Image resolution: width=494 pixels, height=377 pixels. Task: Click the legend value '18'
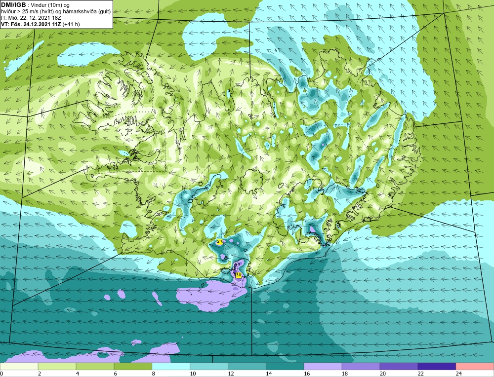click(x=345, y=374)
